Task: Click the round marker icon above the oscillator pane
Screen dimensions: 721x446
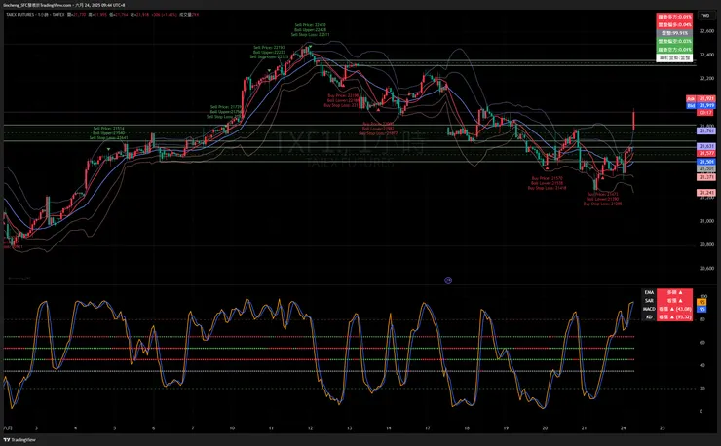Action: 448,280
